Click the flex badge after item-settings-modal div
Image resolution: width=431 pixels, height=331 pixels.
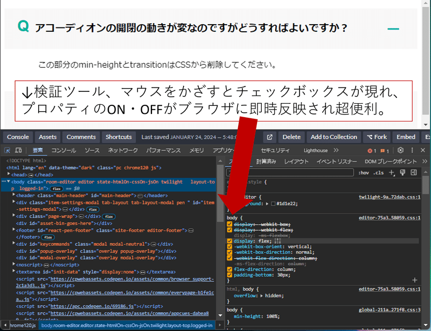pos(93,210)
